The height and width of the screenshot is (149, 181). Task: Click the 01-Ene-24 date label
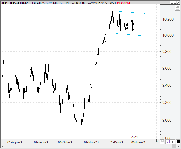click(x=138, y=142)
